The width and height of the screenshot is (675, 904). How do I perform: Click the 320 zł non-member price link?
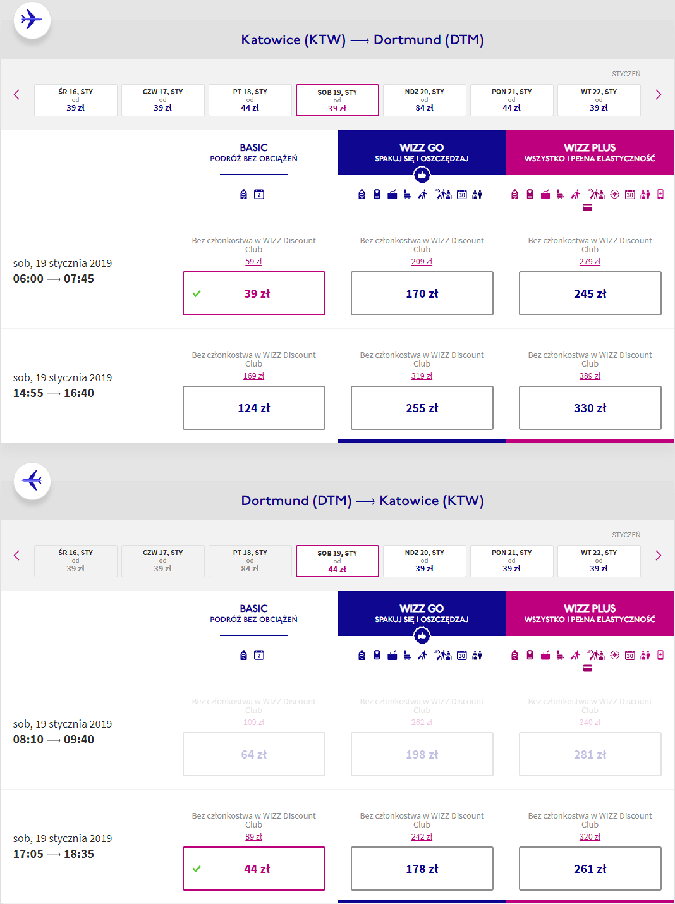590,837
